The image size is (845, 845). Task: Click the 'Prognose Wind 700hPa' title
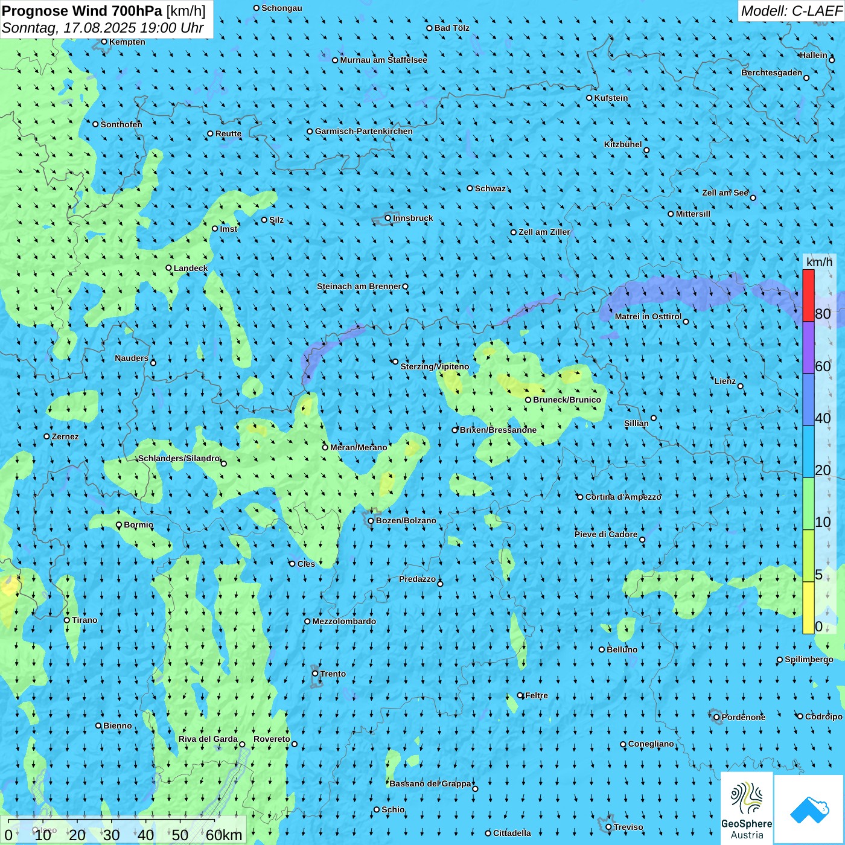coord(82,11)
